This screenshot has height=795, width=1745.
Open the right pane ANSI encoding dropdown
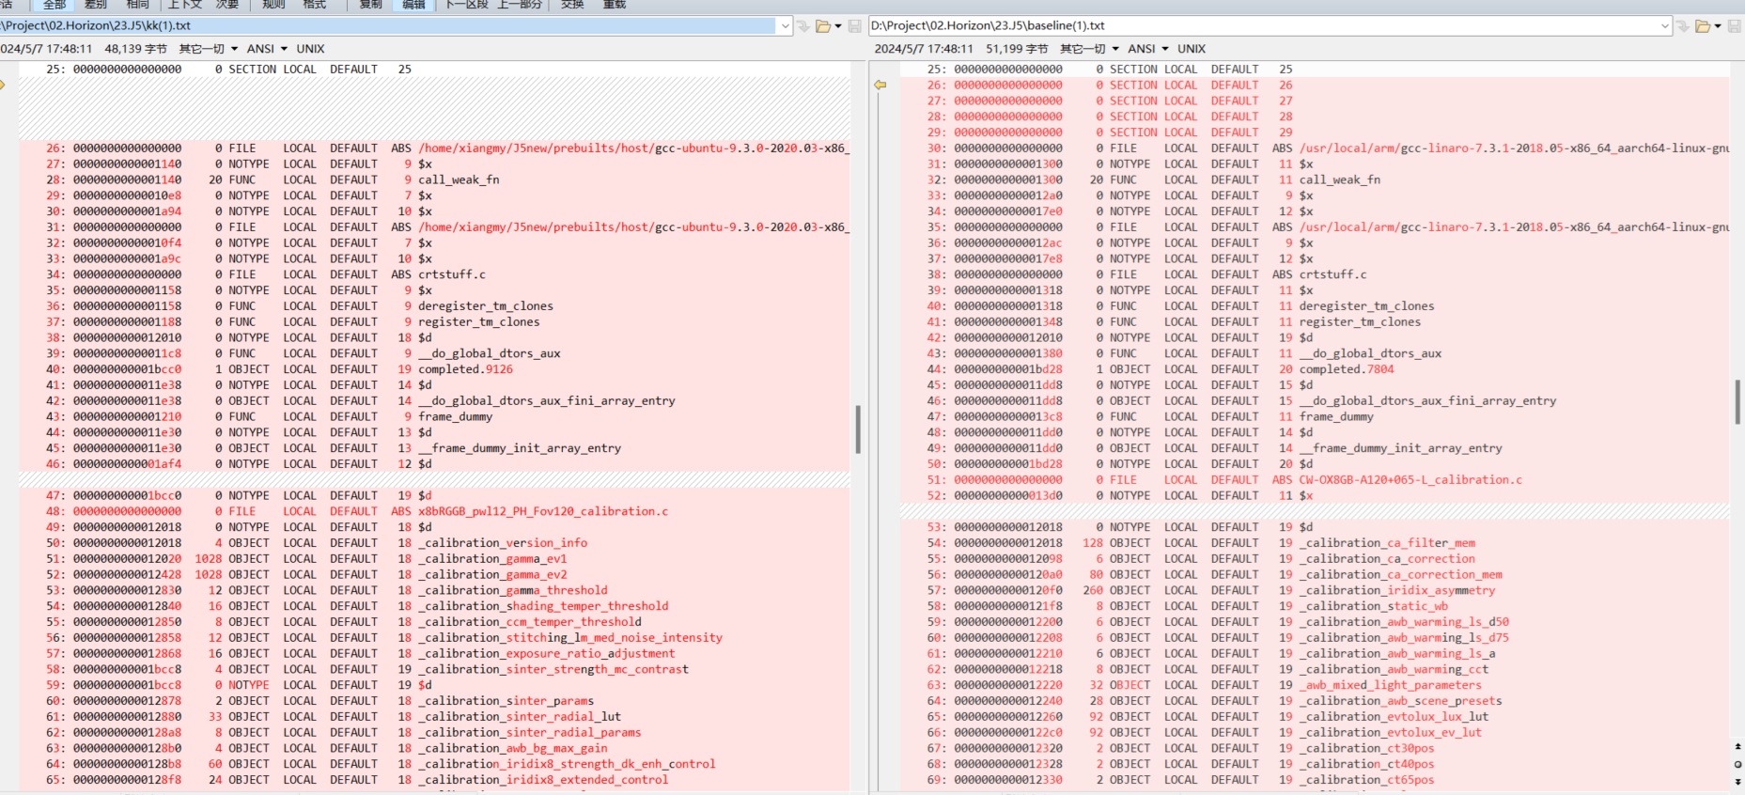pos(1148,49)
